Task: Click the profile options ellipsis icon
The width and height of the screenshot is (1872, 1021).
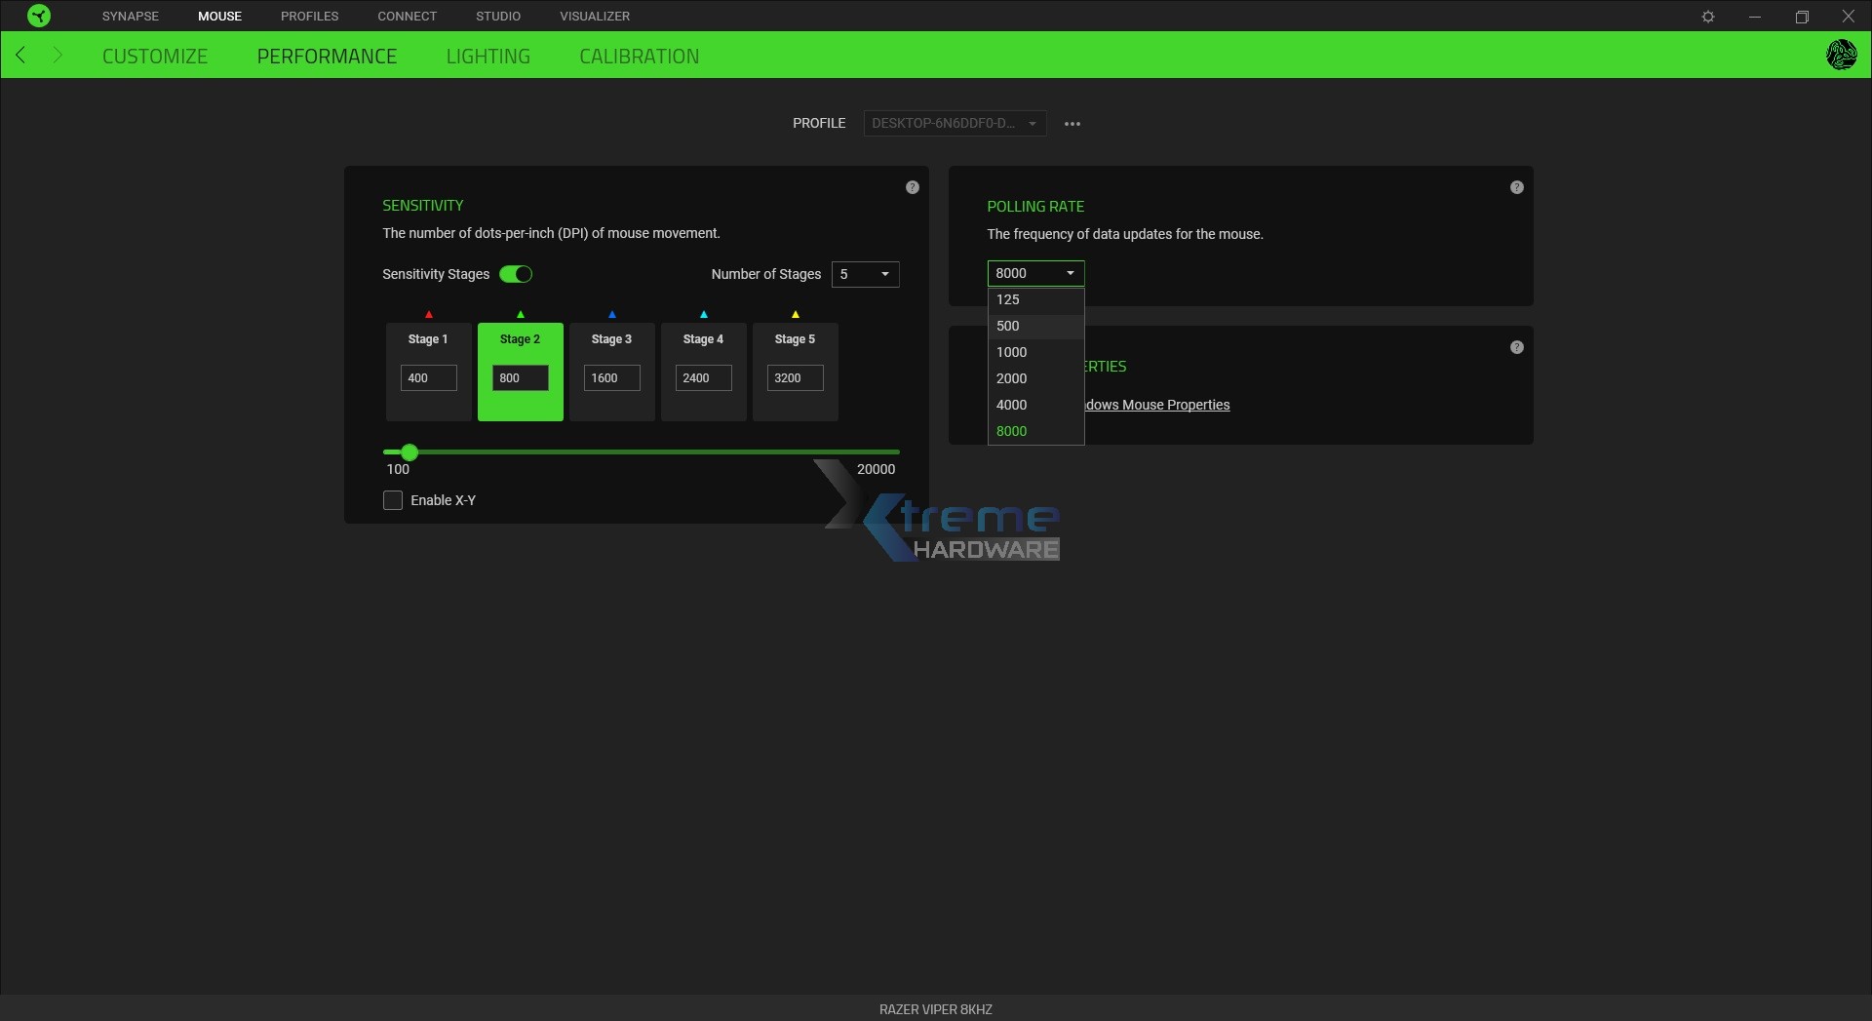Action: click(1072, 123)
